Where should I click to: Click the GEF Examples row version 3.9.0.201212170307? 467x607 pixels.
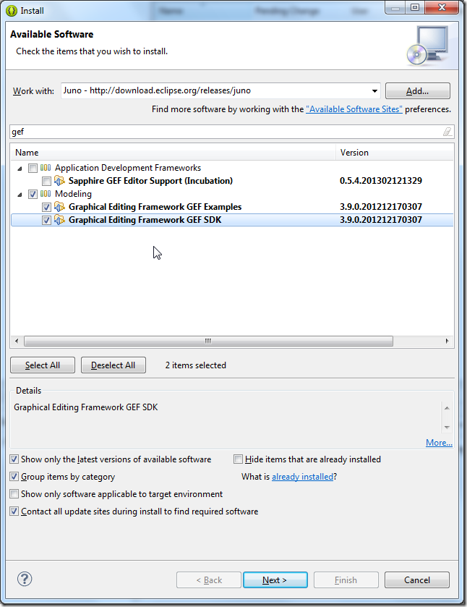381,207
